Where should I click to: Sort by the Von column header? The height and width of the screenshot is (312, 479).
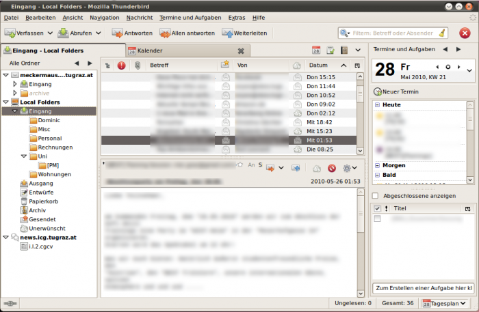(x=261, y=66)
